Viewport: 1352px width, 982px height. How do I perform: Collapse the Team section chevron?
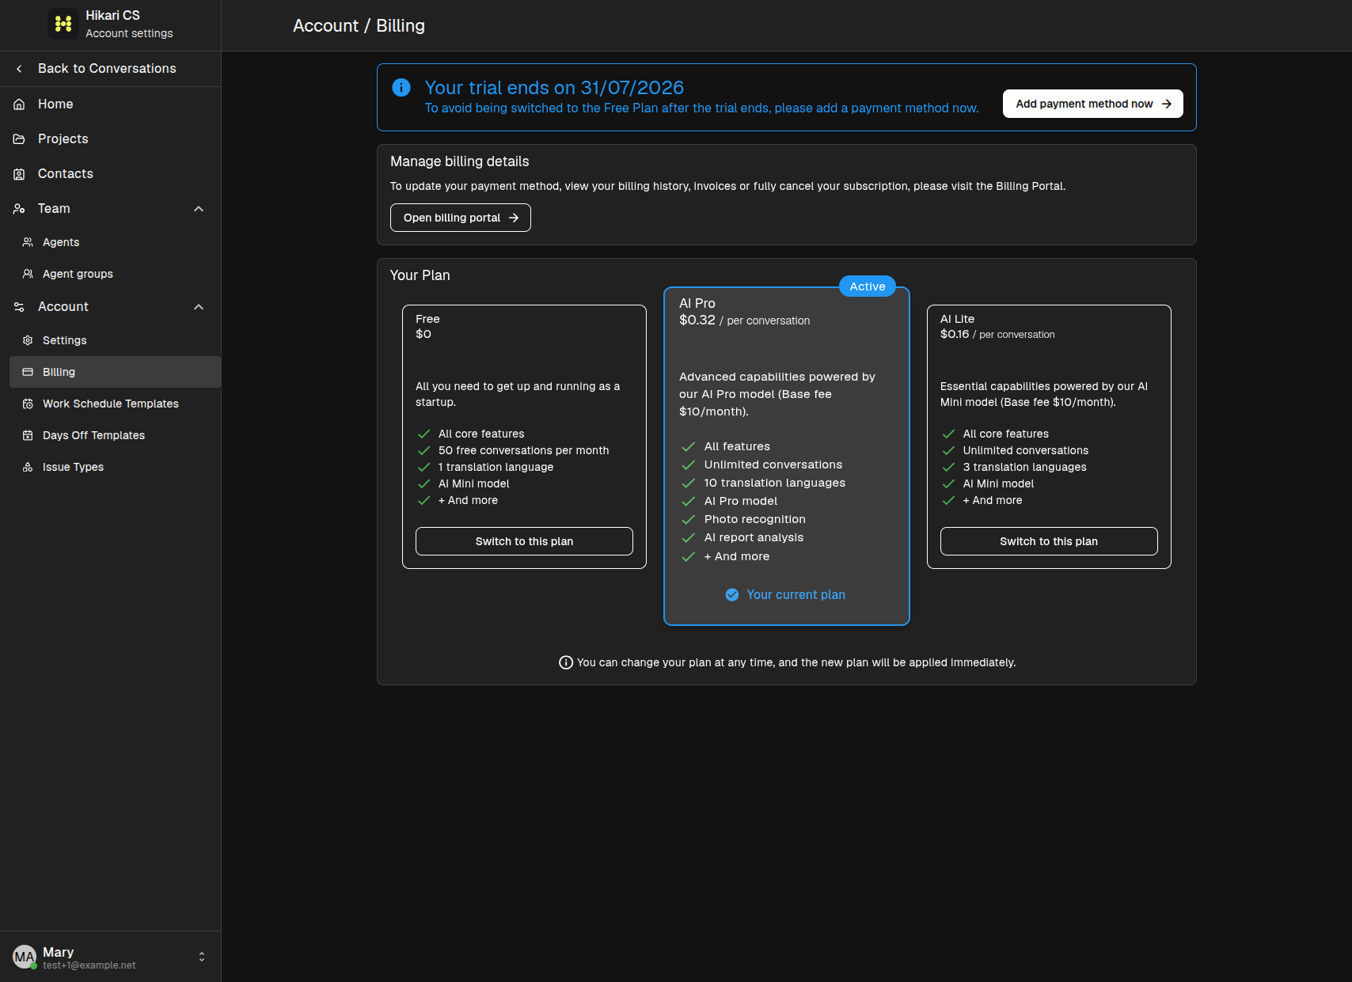coord(199,209)
